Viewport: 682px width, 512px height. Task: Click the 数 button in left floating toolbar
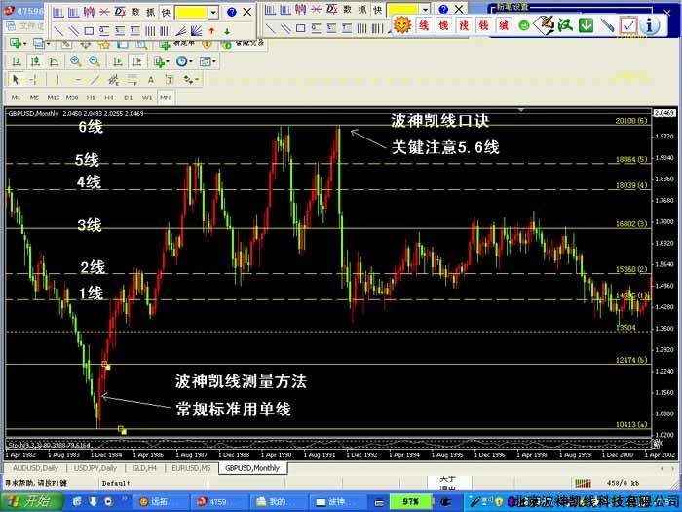135,12
